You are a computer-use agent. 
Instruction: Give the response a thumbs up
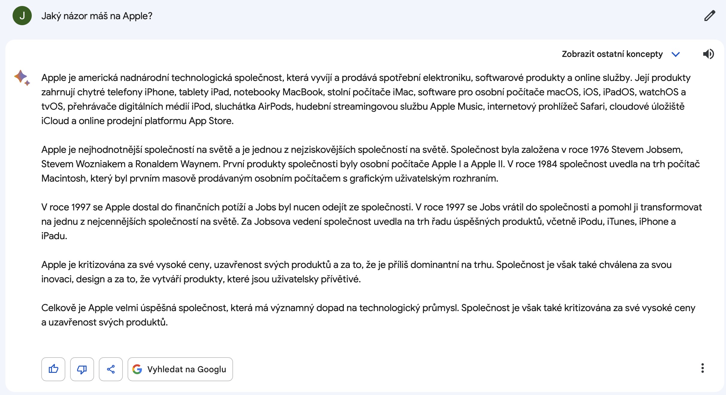53,369
